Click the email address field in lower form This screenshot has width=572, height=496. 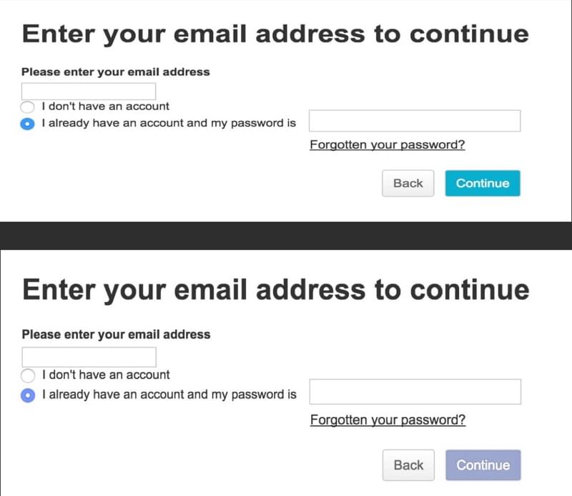(x=89, y=356)
